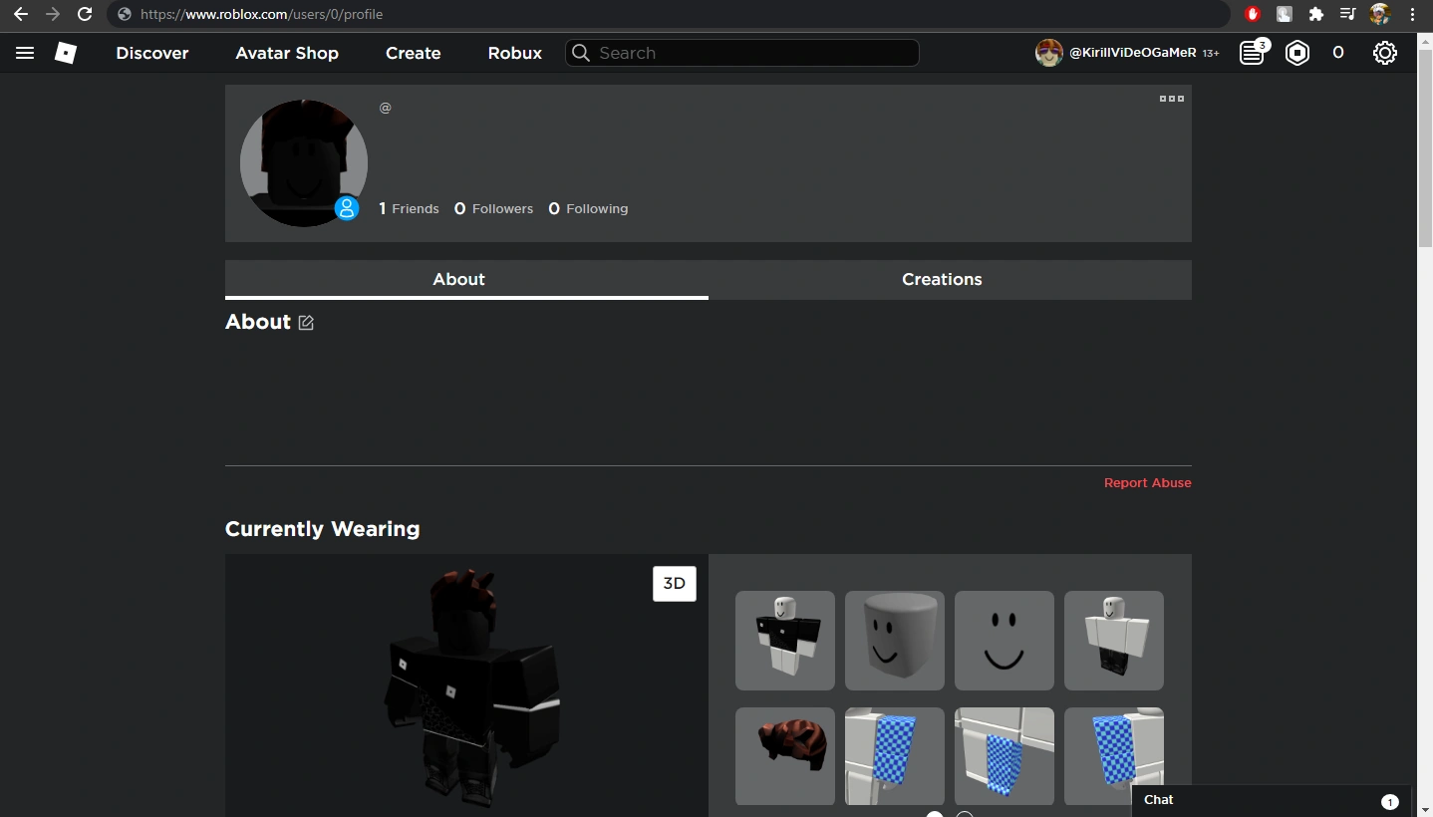Viewport: 1433px width, 817px height.
Task: Click the Report Abuse link
Action: click(1148, 483)
